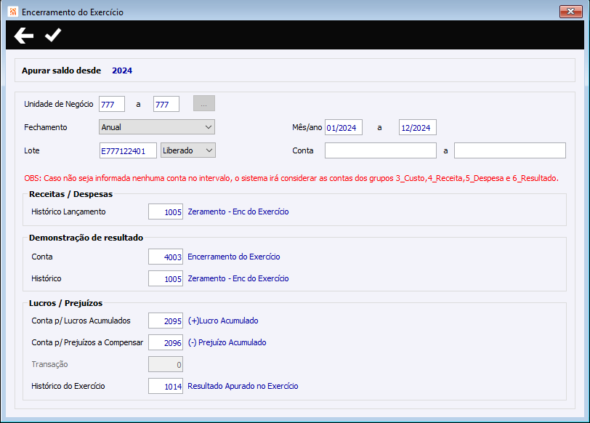The image size is (590, 423).
Task: Click the ellipsis button beside Unidade de Negócio
Action: pyautogui.click(x=204, y=103)
